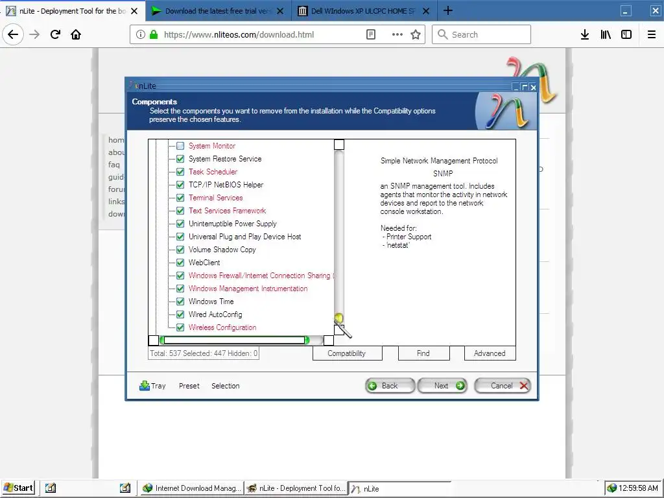Proceed with the Next button
The height and width of the screenshot is (498, 664).
(442, 386)
